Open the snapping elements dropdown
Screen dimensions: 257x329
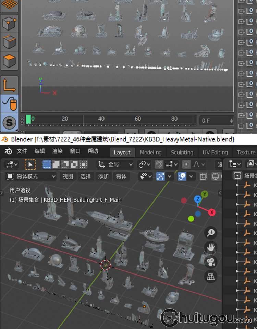[x=171, y=164]
